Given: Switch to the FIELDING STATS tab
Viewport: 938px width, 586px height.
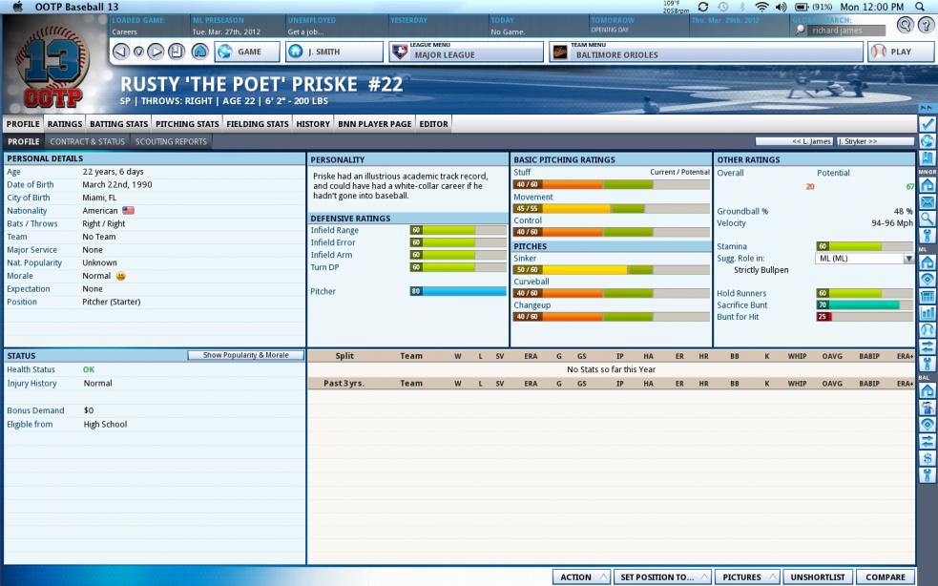Looking at the screenshot, I should (x=258, y=124).
